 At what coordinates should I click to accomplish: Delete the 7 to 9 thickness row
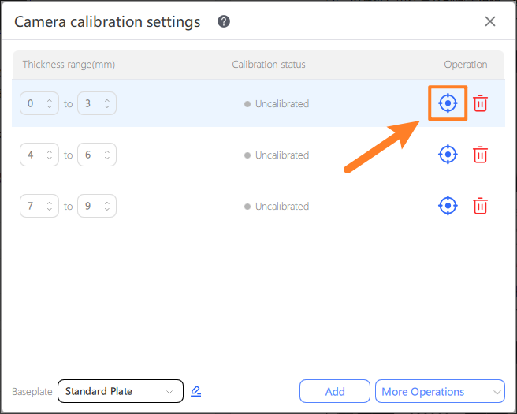(480, 206)
